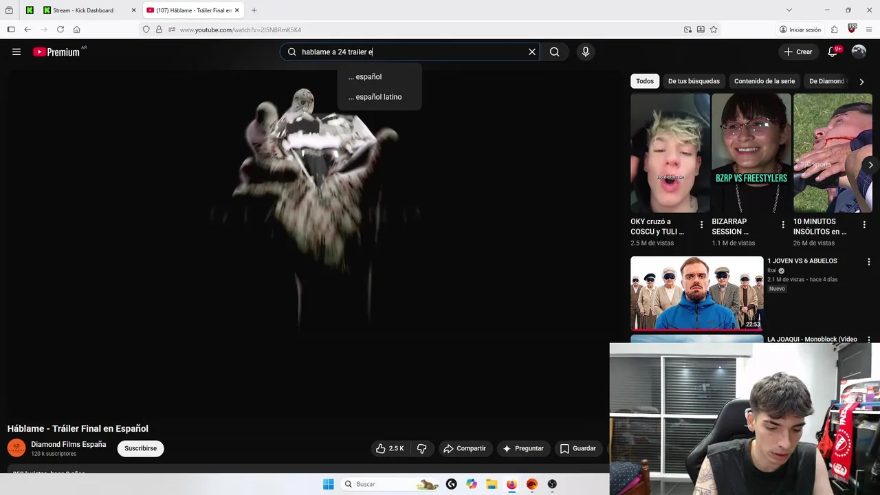Select the Todos filter chip

click(x=645, y=81)
